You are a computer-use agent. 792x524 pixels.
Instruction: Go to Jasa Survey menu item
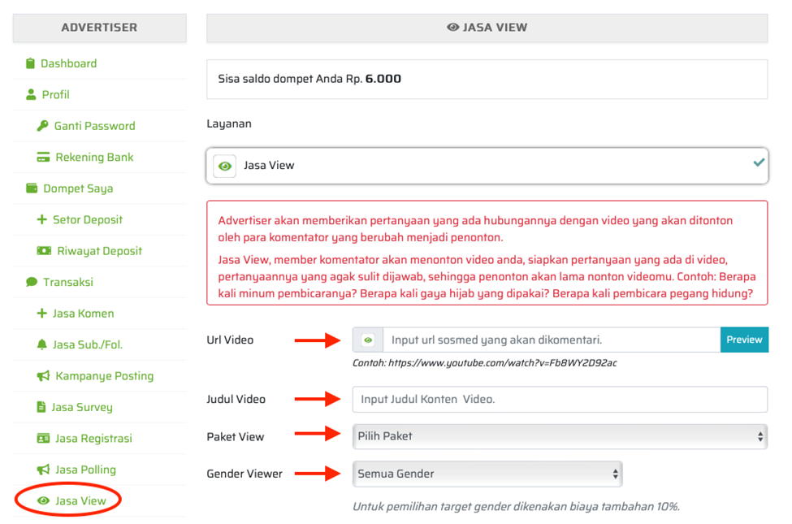click(82, 407)
